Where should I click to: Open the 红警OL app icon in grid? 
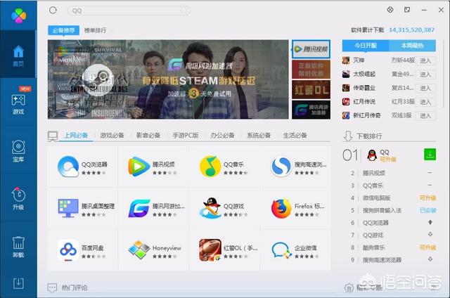coord(210,250)
